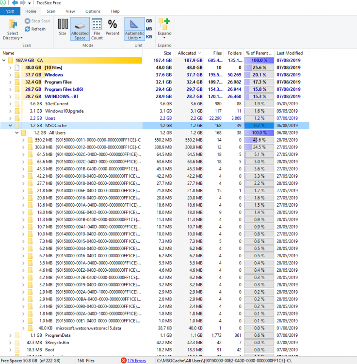This screenshot has width=357, height=364.
Task: Switch to File Count mode
Action: click(97, 29)
